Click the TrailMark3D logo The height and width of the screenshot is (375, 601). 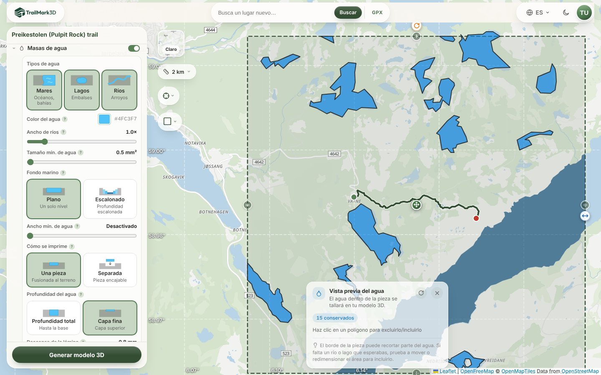click(x=35, y=12)
